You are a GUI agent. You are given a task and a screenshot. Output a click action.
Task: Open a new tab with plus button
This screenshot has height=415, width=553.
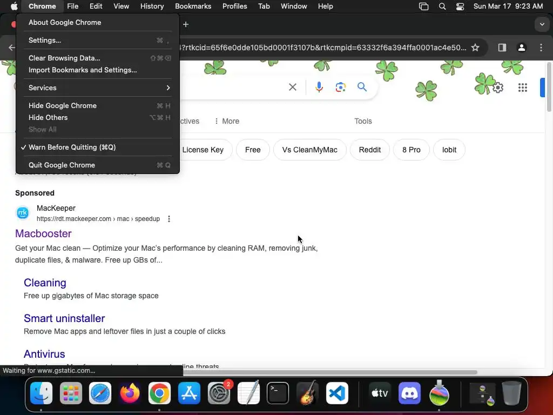186,24
